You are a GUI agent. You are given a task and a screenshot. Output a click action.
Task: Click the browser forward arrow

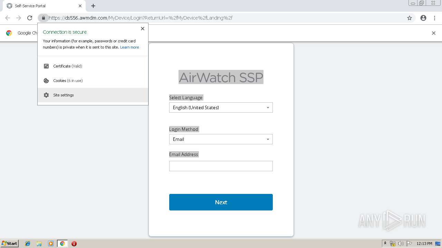pyautogui.click(x=19, y=18)
